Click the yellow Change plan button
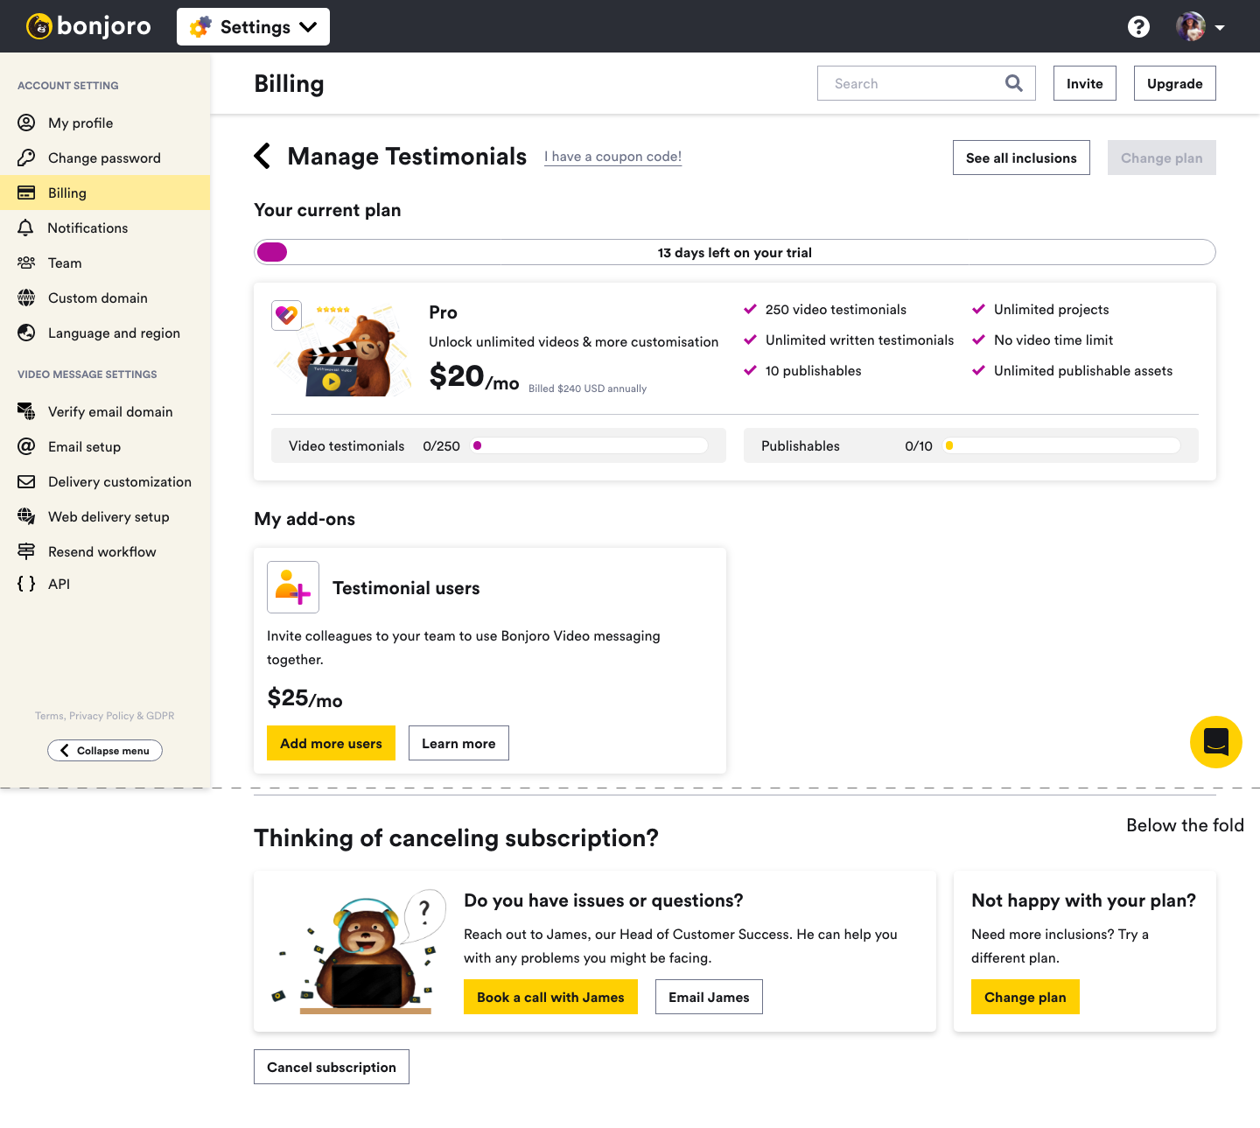This screenshot has width=1260, height=1128. click(x=1025, y=997)
